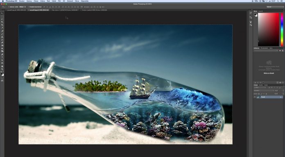Select the Lasso tool
This screenshot has width=285, height=157.
coord(2,19)
